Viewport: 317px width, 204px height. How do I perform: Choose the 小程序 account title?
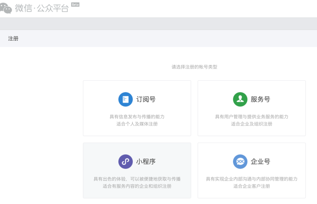pyautogui.click(x=146, y=162)
